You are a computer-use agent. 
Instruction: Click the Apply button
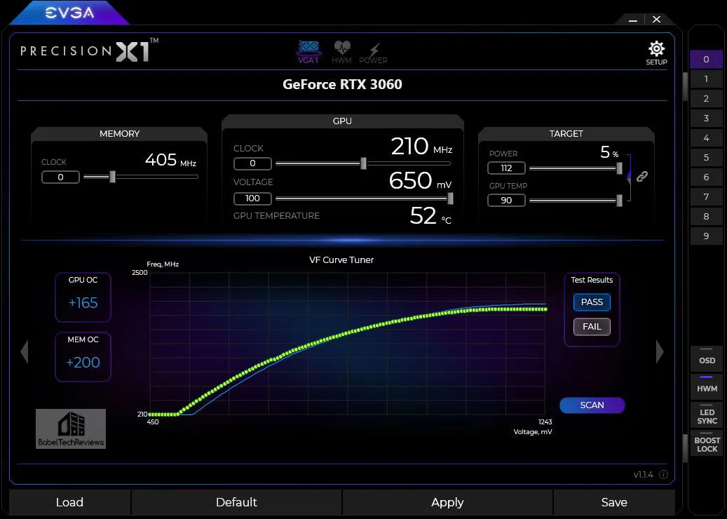click(447, 502)
